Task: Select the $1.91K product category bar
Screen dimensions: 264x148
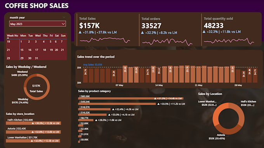Action: (x=80, y=136)
